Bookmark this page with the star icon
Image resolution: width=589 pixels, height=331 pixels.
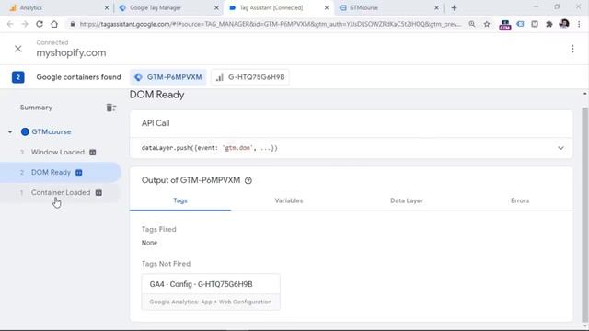pos(487,24)
